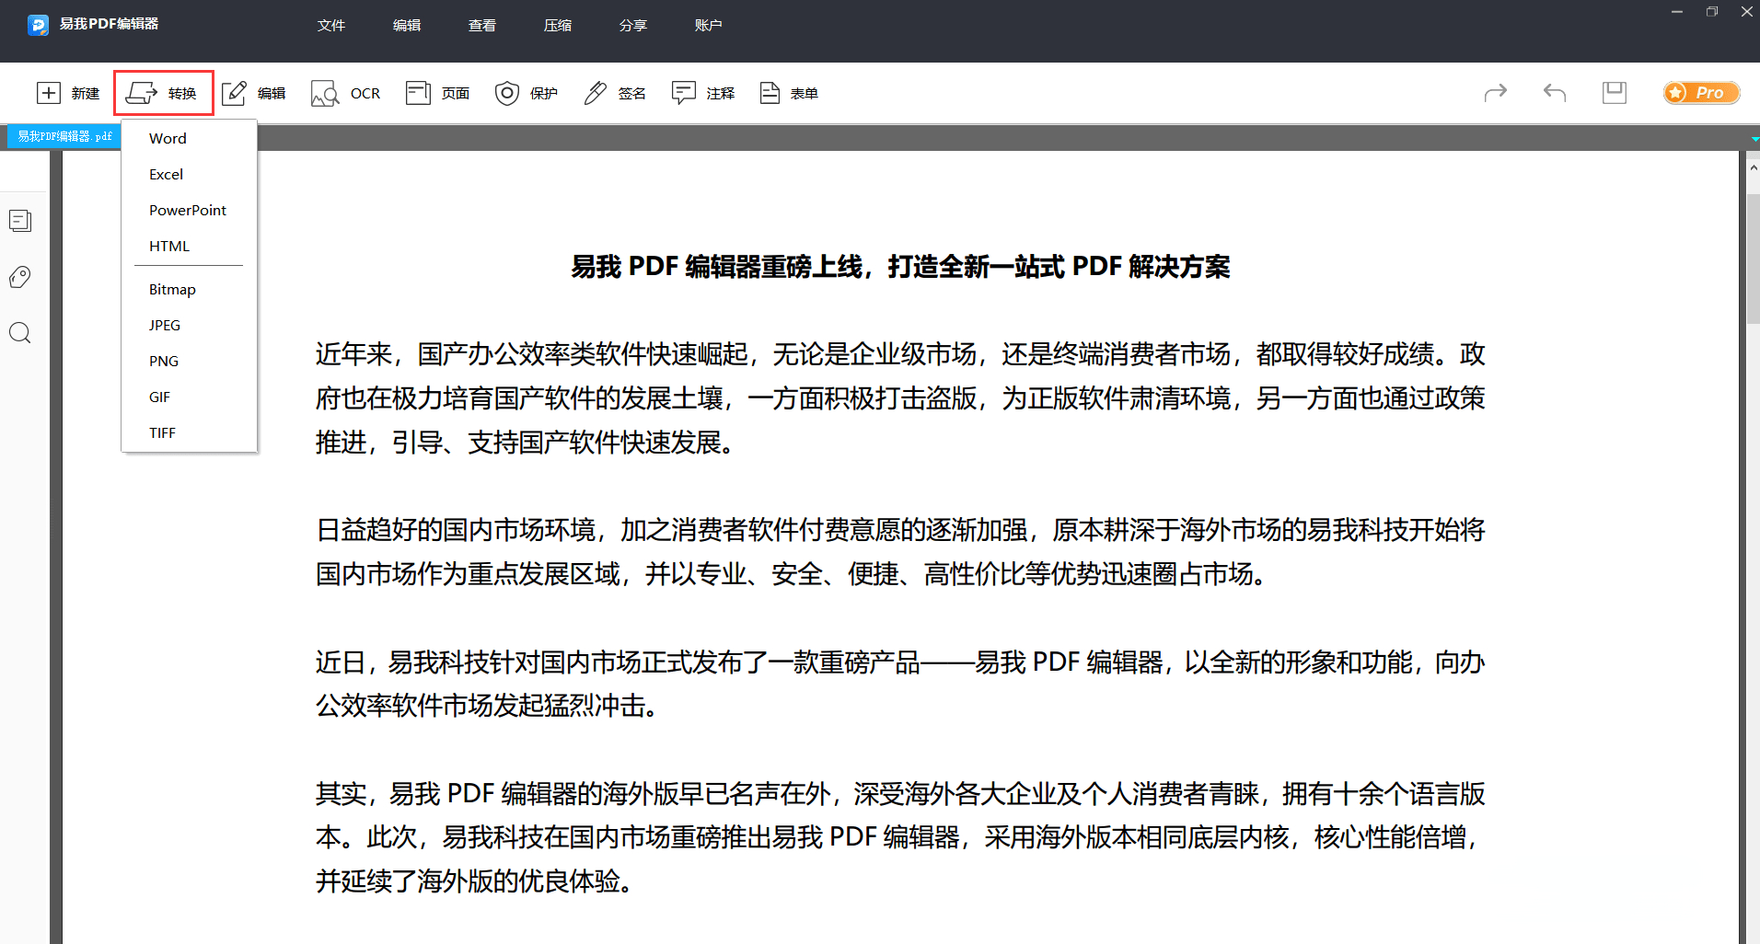
Task: Open the search magnifier sidebar icon
Action: tap(20, 333)
